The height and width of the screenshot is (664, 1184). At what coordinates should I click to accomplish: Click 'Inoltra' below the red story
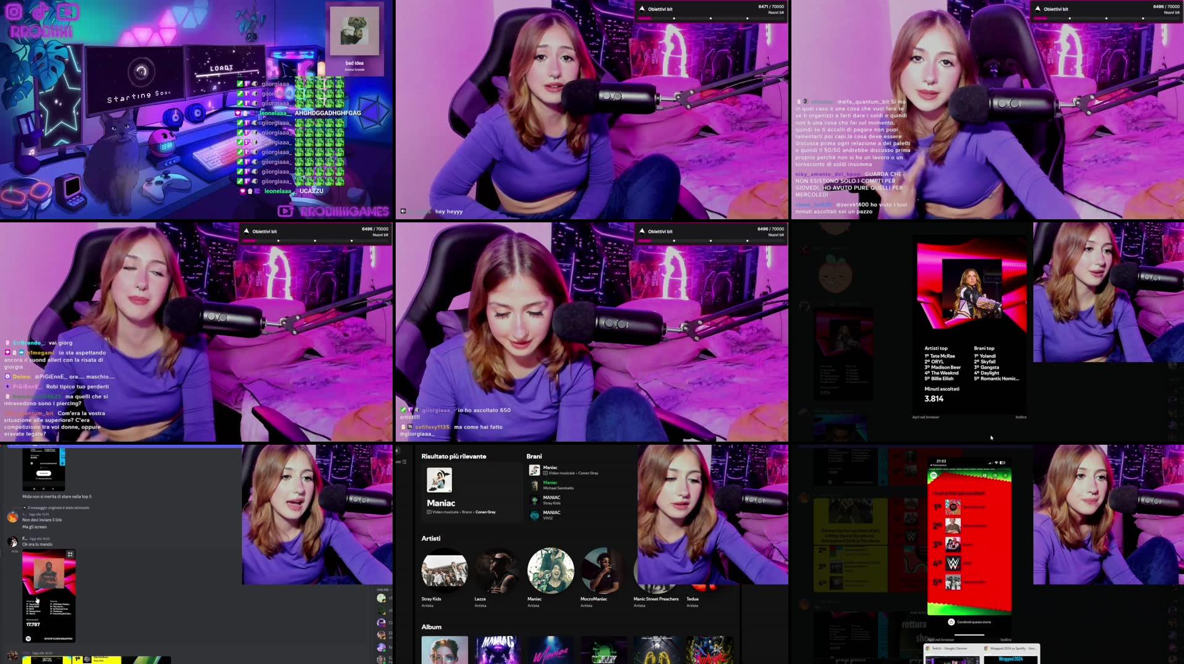click(1006, 639)
